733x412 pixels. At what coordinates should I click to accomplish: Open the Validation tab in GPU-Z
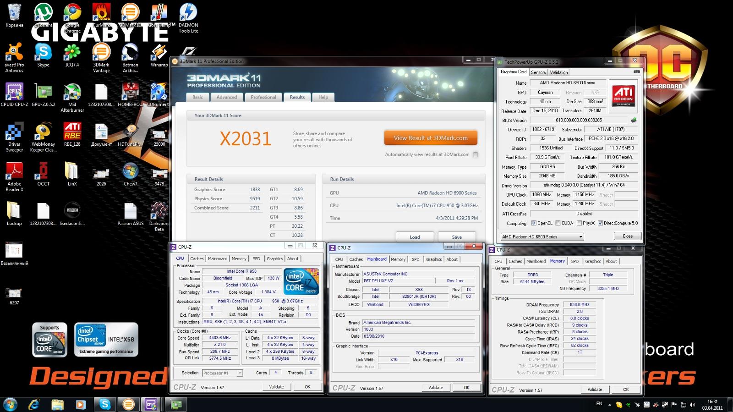click(559, 72)
